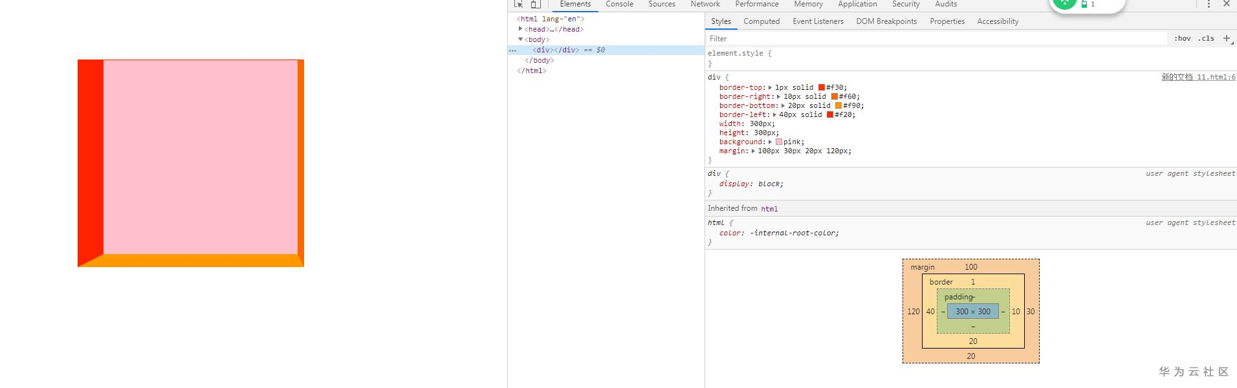Toggle the :hov element state button

pos(1183,39)
